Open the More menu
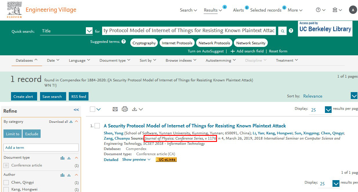The width and height of the screenshot is (358, 192). [x=295, y=10]
